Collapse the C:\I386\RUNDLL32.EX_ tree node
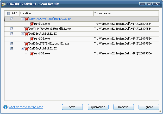 tap(22, 49)
